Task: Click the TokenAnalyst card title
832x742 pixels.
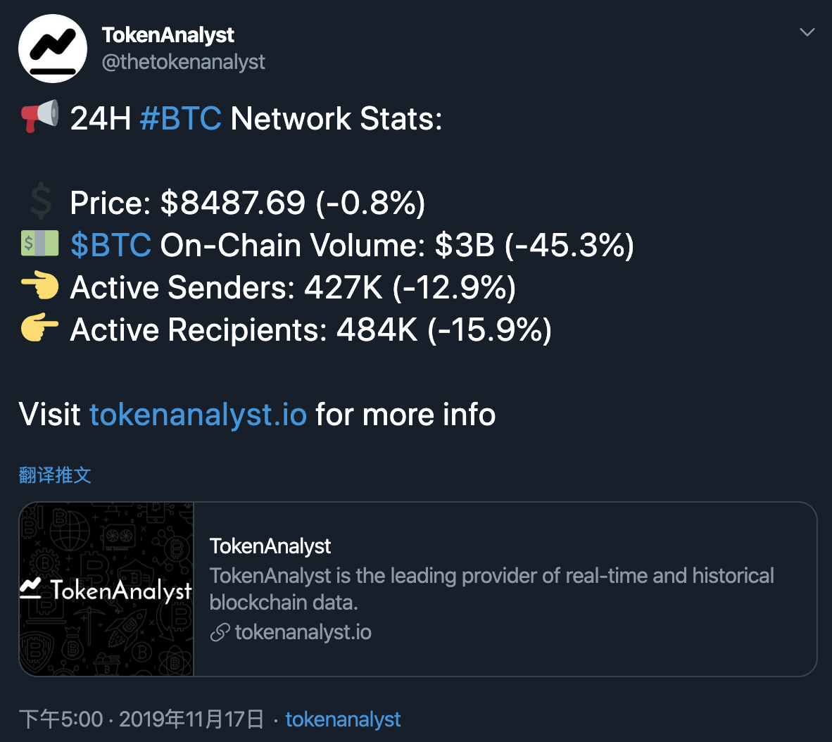Action: pos(270,546)
